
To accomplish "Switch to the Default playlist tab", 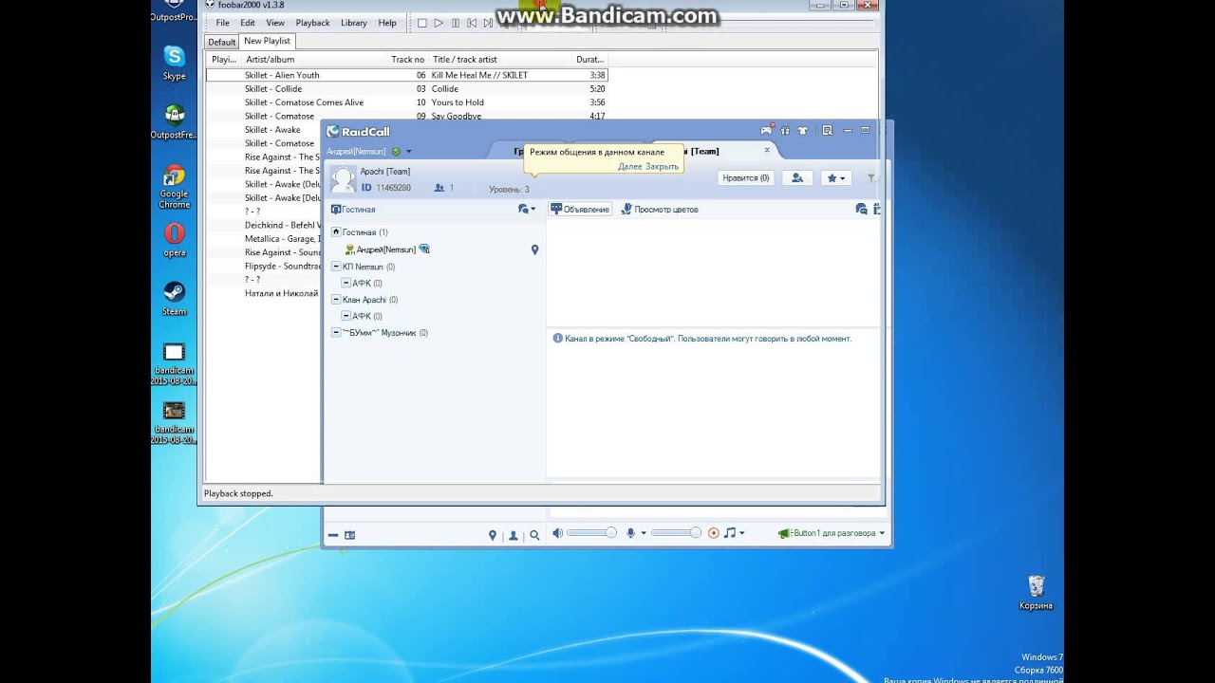I will click(222, 42).
